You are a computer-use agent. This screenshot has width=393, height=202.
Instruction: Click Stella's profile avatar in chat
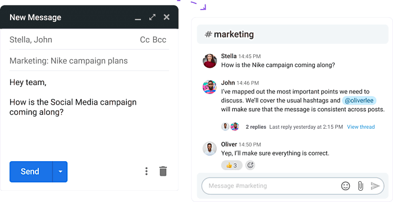click(x=209, y=60)
